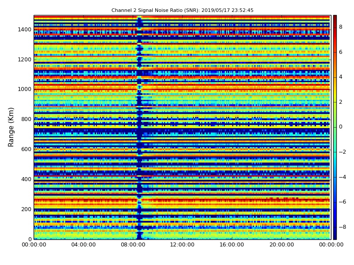Click the 400 range tick label

pos(26,179)
